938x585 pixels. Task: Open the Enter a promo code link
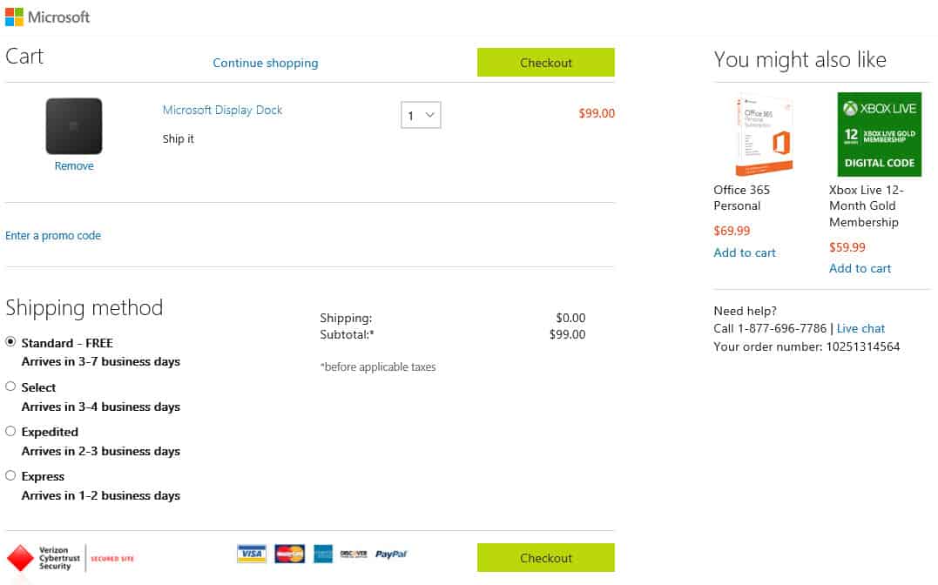53,236
